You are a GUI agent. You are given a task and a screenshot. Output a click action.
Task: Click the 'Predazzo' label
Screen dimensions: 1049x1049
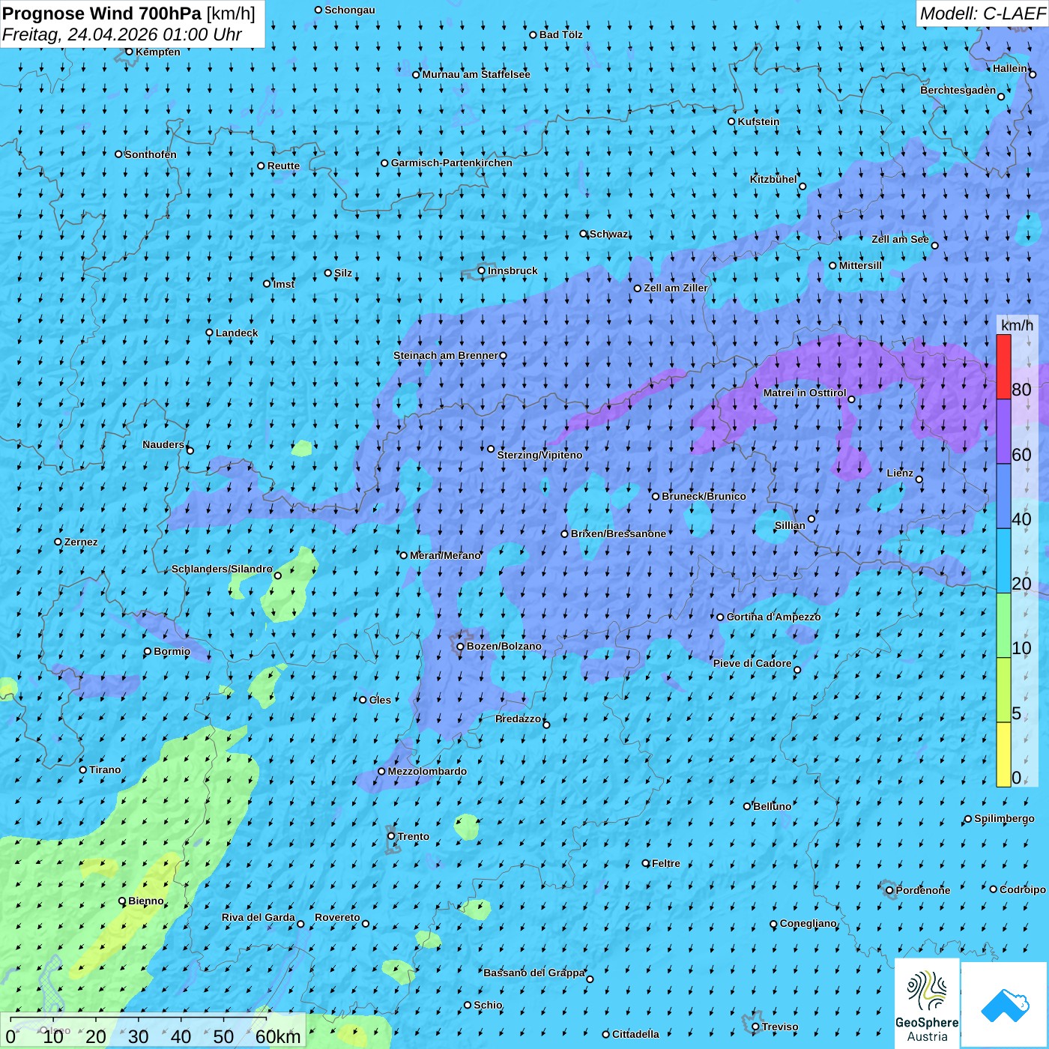coord(519,719)
